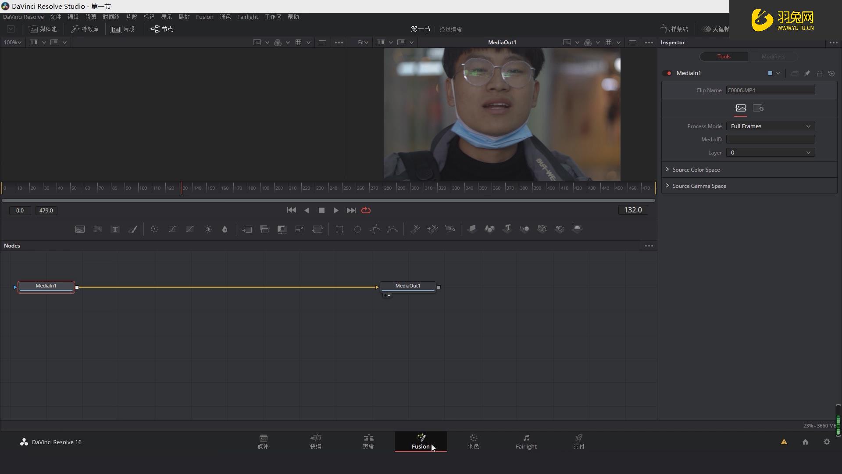This screenshot has width=842, height=474.
Task: Click MediaIn1 tile color swatch
Action: click(770, 73)
